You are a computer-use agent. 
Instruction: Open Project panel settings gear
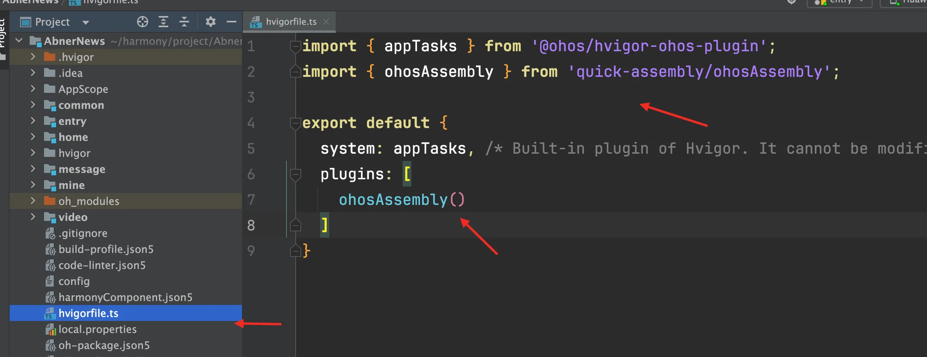click(x=211, y=22)
